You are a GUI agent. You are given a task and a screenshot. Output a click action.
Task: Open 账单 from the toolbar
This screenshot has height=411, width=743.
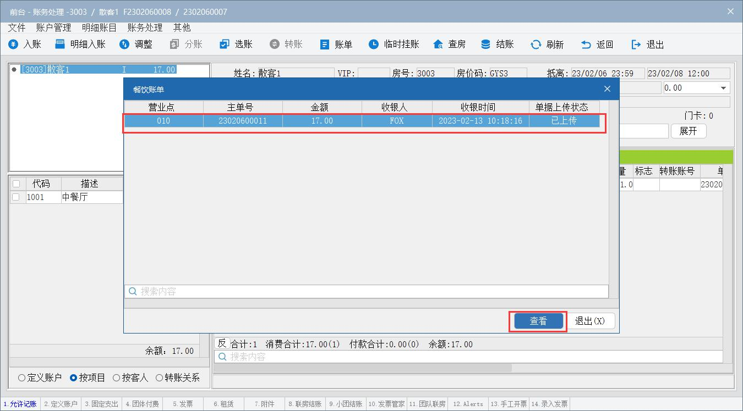click(x=336, y=45)
